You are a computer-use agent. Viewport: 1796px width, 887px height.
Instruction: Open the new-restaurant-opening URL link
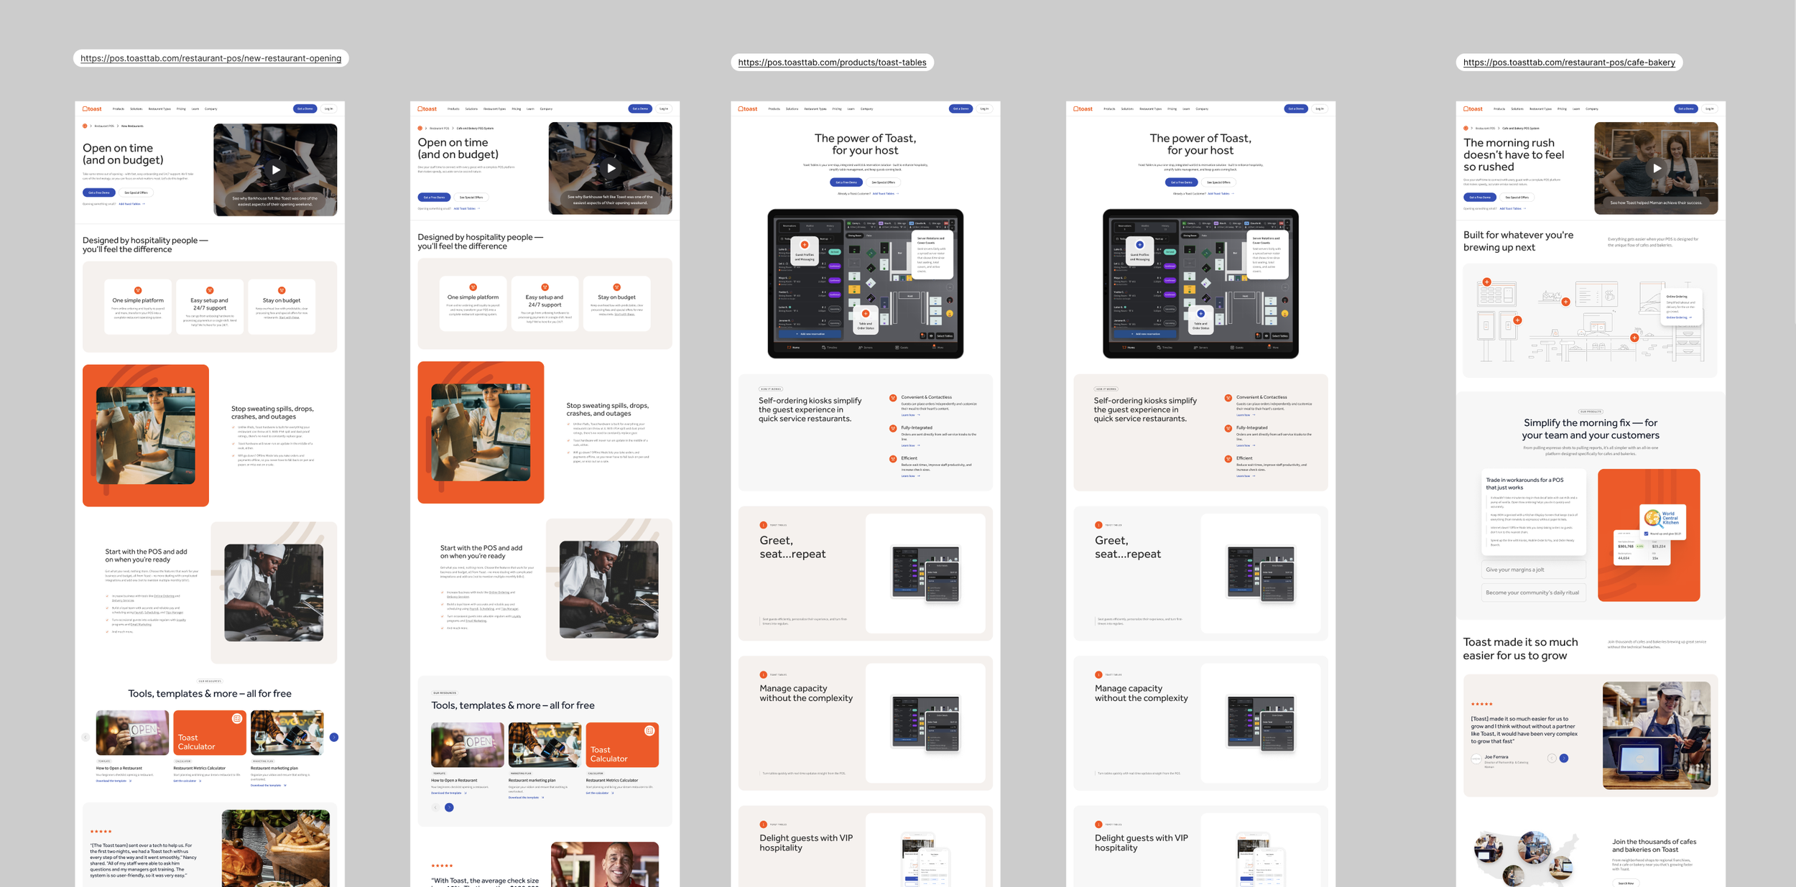[210, 58]
